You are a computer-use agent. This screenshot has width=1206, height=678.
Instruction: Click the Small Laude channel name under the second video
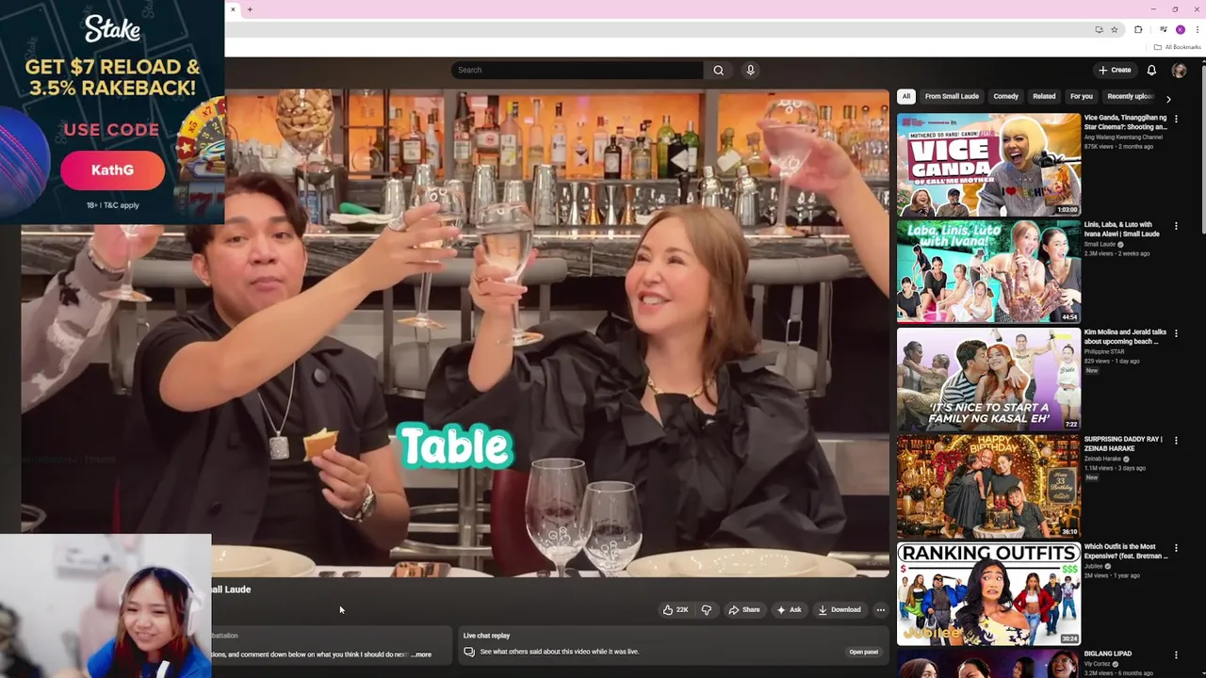pos(1100,244)
